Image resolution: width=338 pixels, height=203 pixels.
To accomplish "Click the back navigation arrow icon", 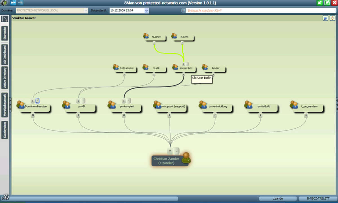I will (x=13, y=3).
